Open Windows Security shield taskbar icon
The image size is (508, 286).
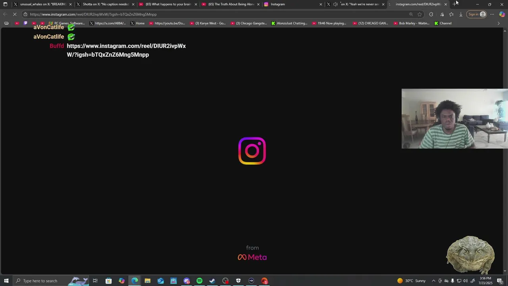point(238,281)
